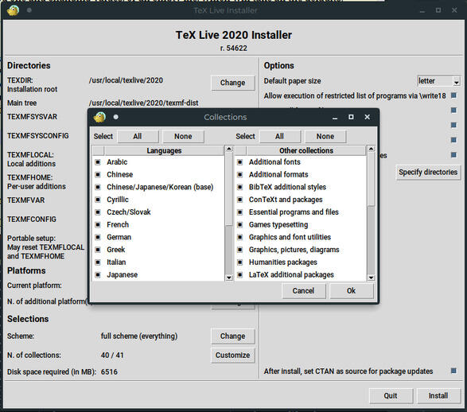This screenshot has width=467, height=412.
Task: Select None for languages
Action: click(x=183, y=136)
